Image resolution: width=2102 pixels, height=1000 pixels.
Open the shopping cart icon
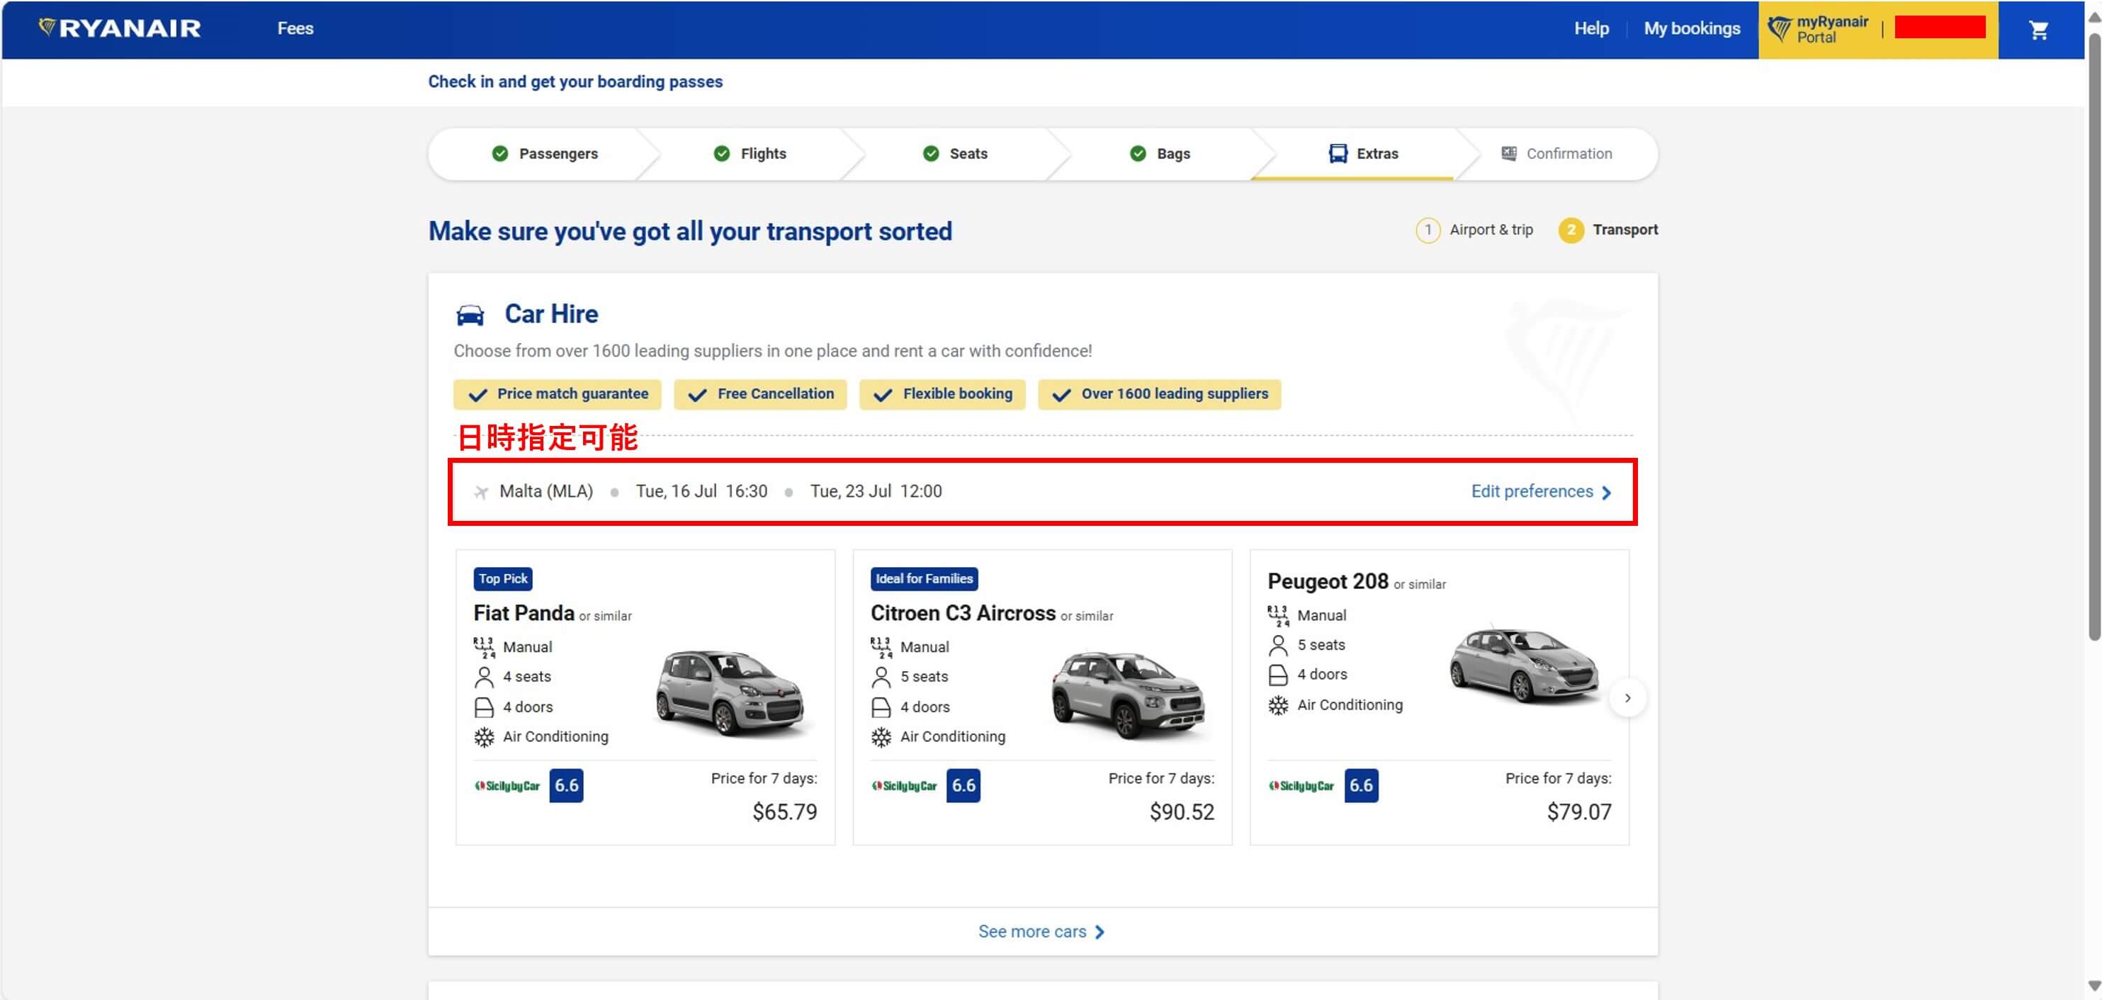2038,30
